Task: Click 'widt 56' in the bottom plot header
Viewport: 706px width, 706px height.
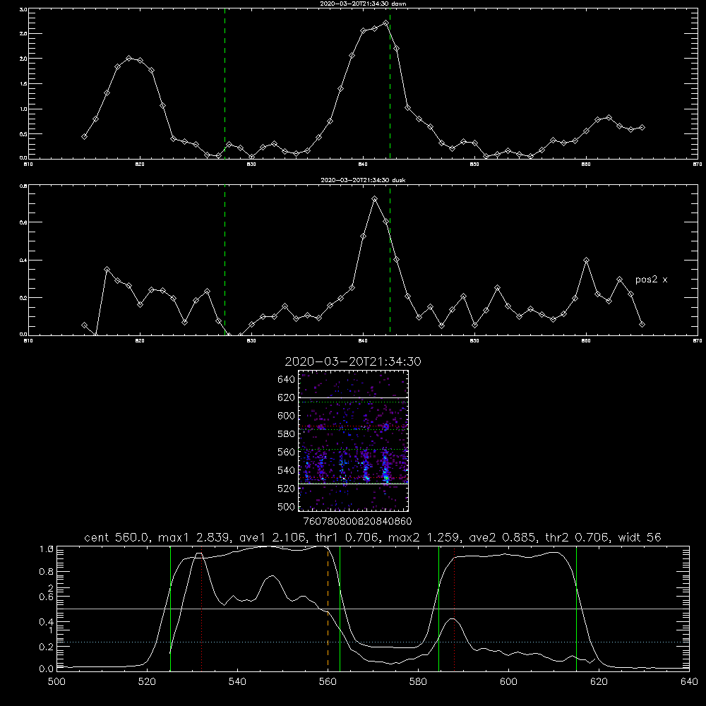Action: [640, 537]
